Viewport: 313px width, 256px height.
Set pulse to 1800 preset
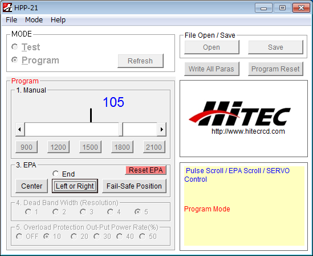[x=122, y=147]
